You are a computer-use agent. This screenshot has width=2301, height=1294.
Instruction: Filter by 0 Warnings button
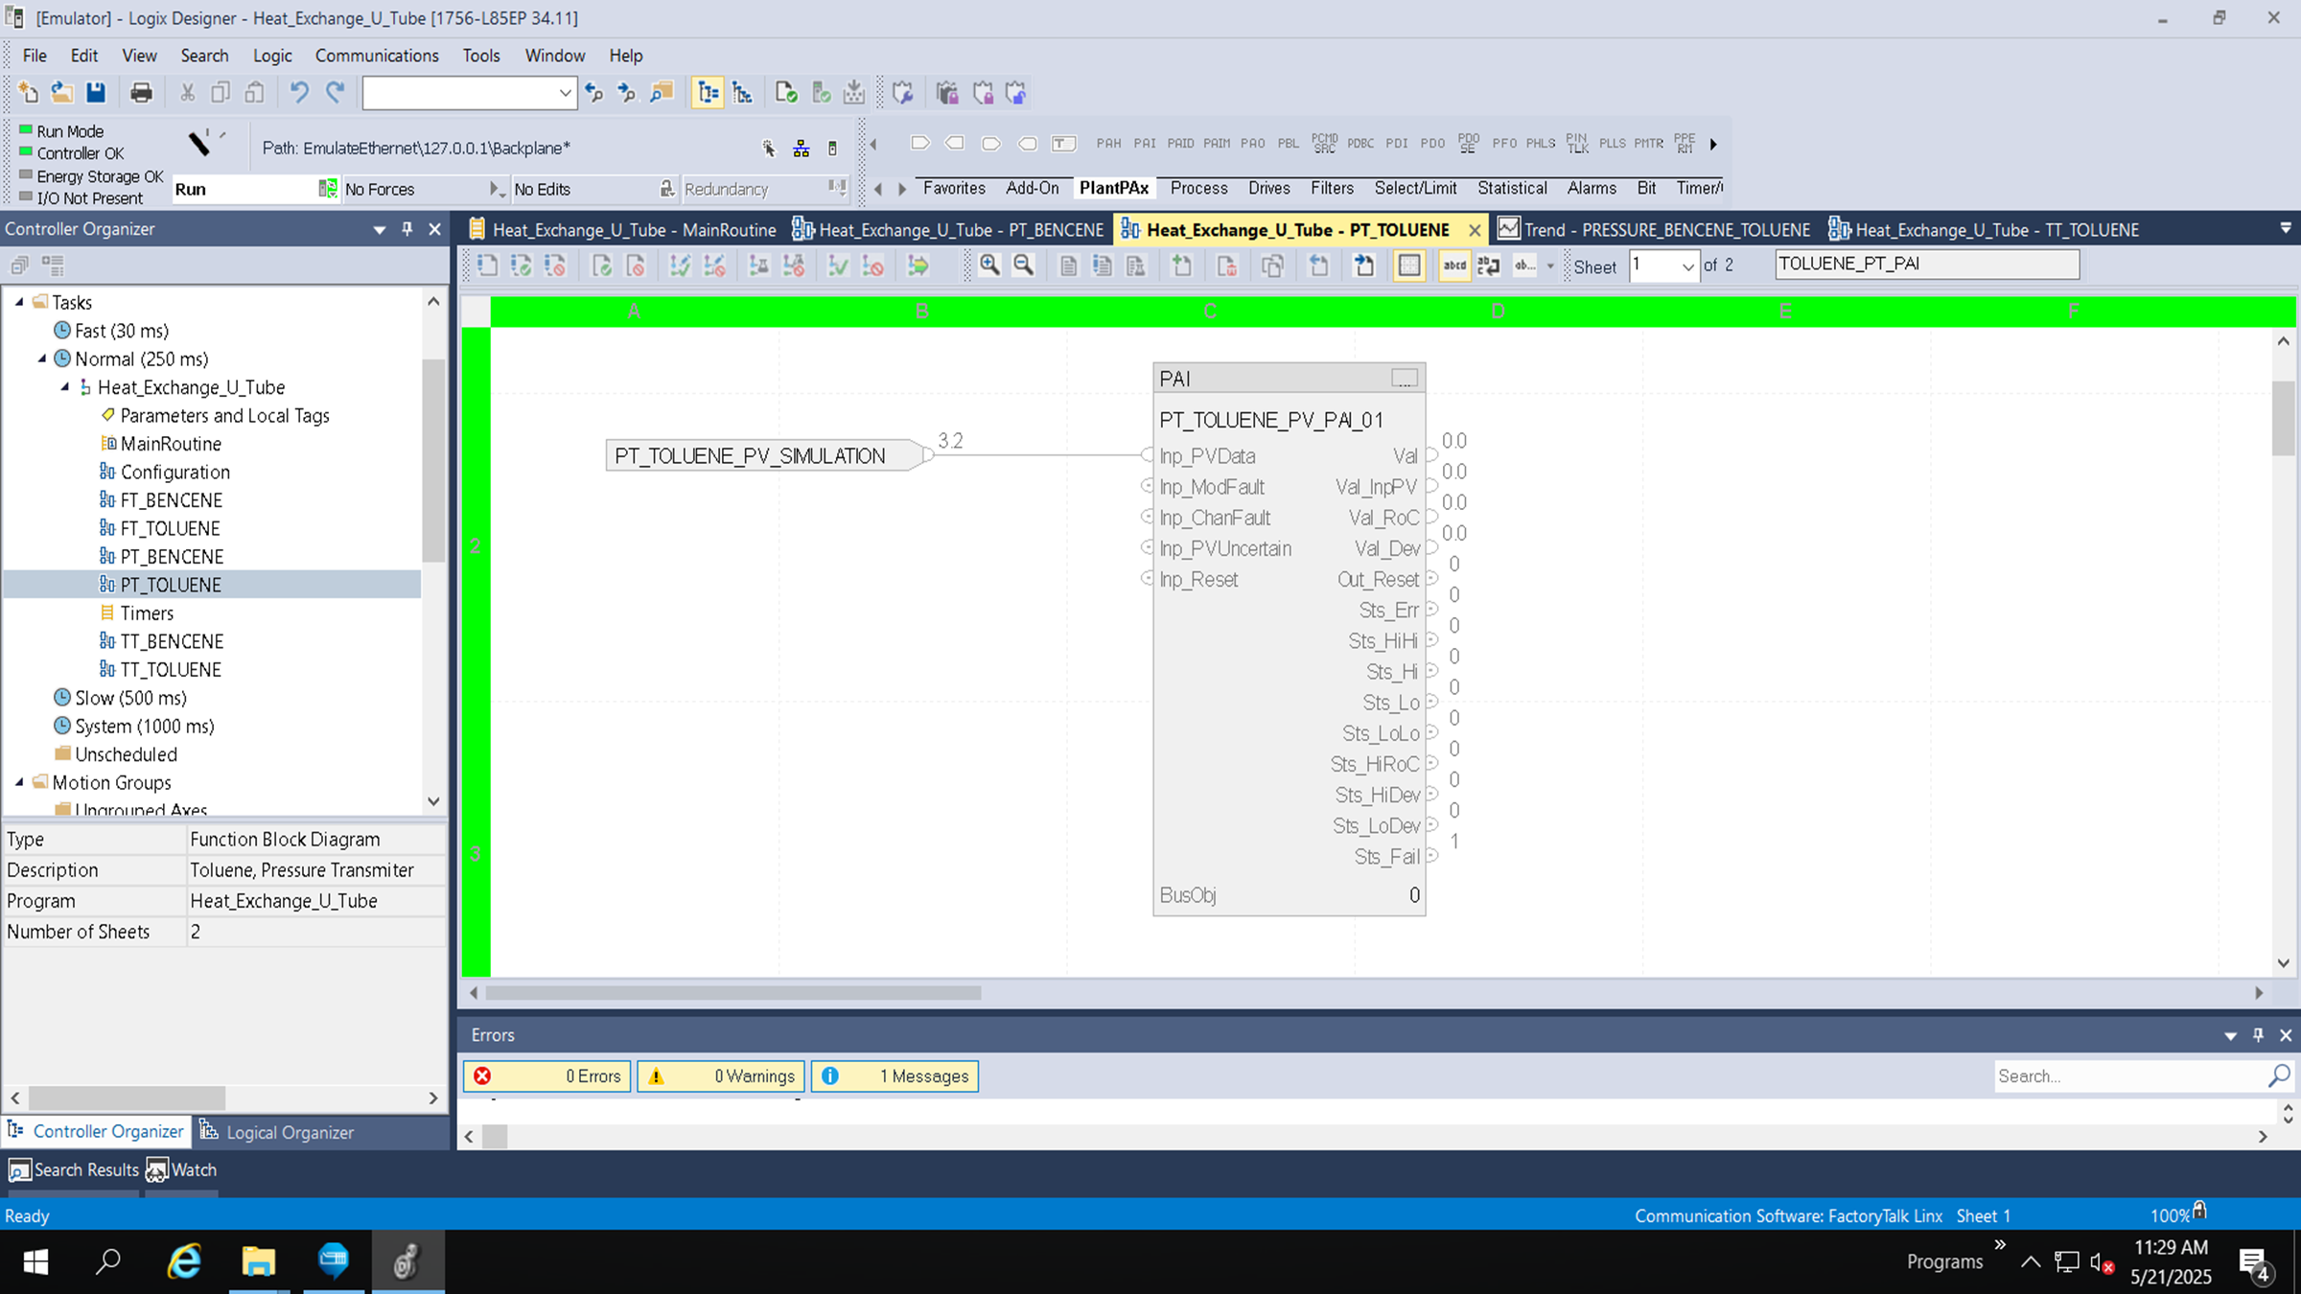click(720, 1076)
